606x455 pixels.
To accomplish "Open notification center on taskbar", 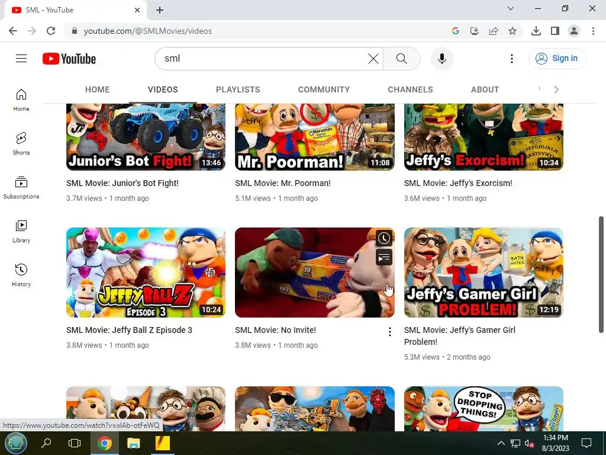I will pos(586,443).
